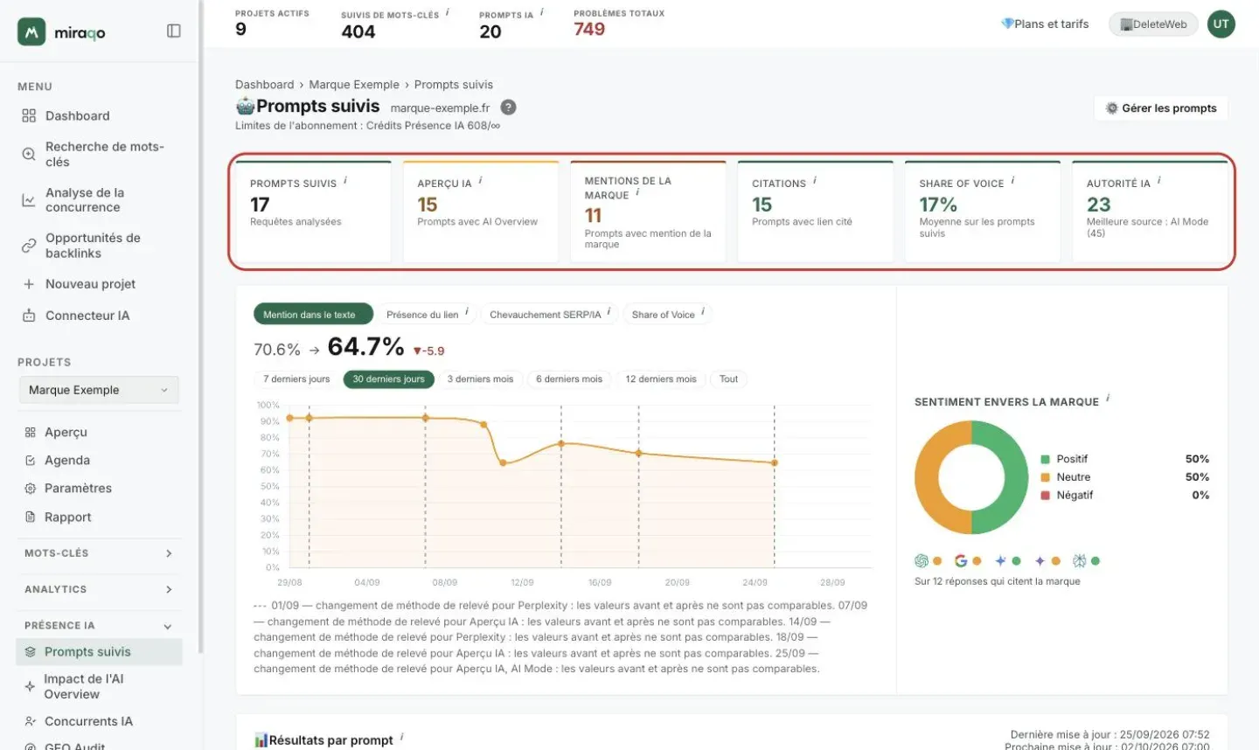Screen dimensions: 1259x750
Task: Click the Analyse de la concurrence chart icon
Action: point(29,200)
